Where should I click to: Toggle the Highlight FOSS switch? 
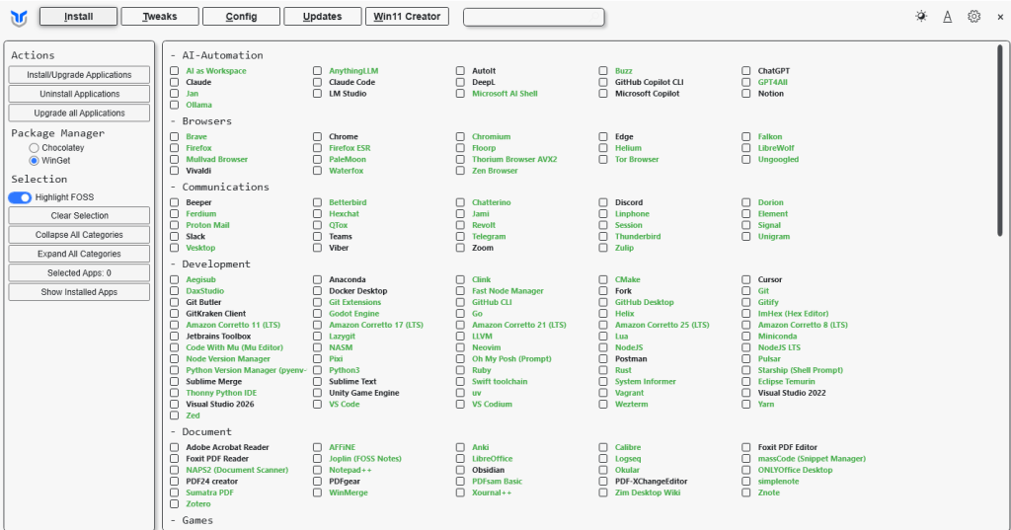pos(20,197)
